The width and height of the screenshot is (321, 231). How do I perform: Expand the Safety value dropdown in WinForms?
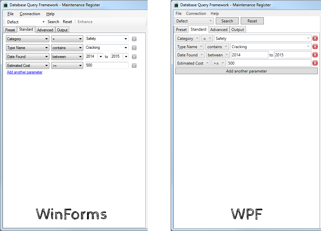(x=126, y=39)
